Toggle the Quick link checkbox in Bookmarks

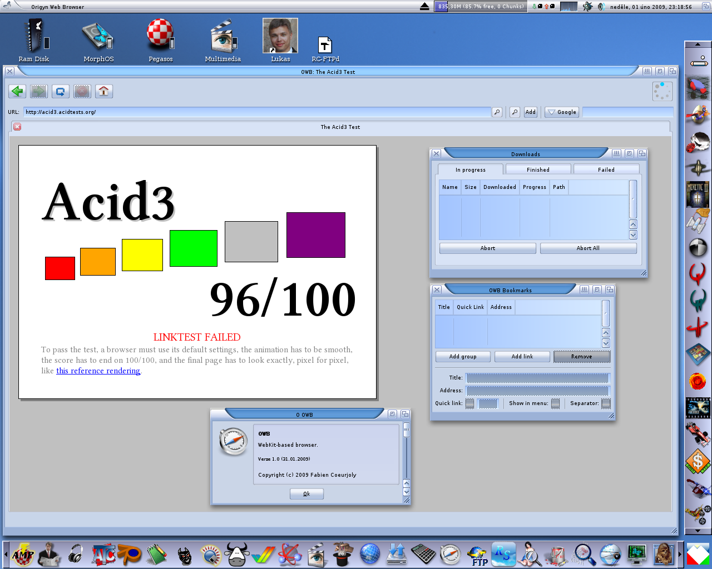[470, 403]
